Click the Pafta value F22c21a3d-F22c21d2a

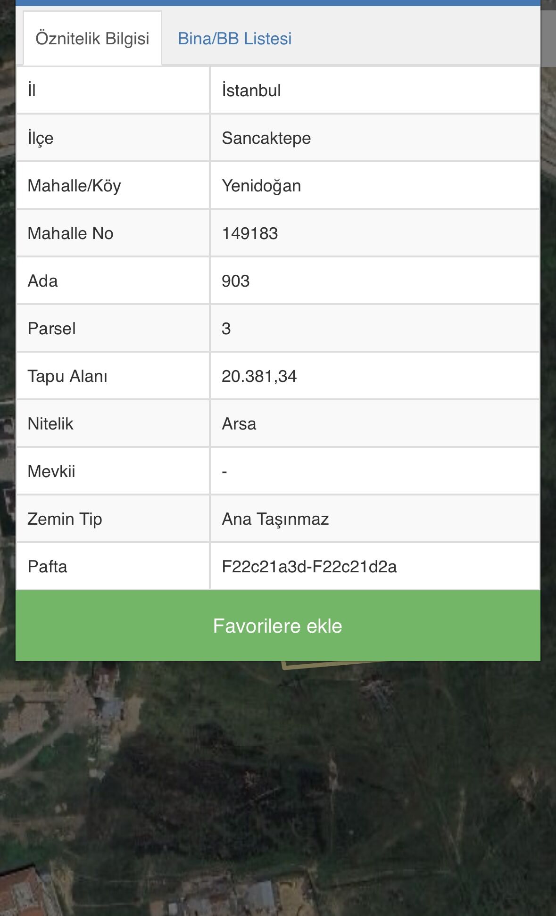(x=309, y=567)
